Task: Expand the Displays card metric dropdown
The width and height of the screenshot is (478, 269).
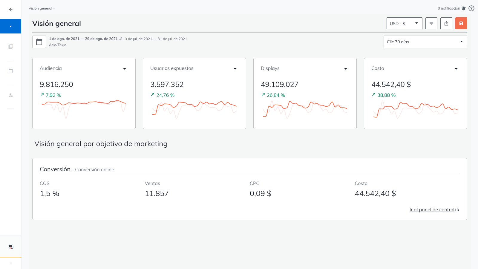Action: 346,69
